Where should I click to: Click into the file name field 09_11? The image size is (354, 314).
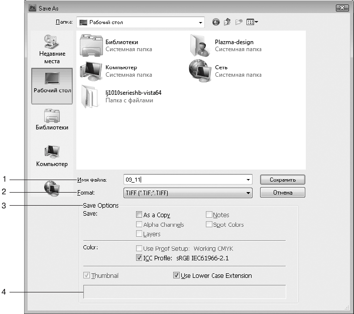(184, 180)
